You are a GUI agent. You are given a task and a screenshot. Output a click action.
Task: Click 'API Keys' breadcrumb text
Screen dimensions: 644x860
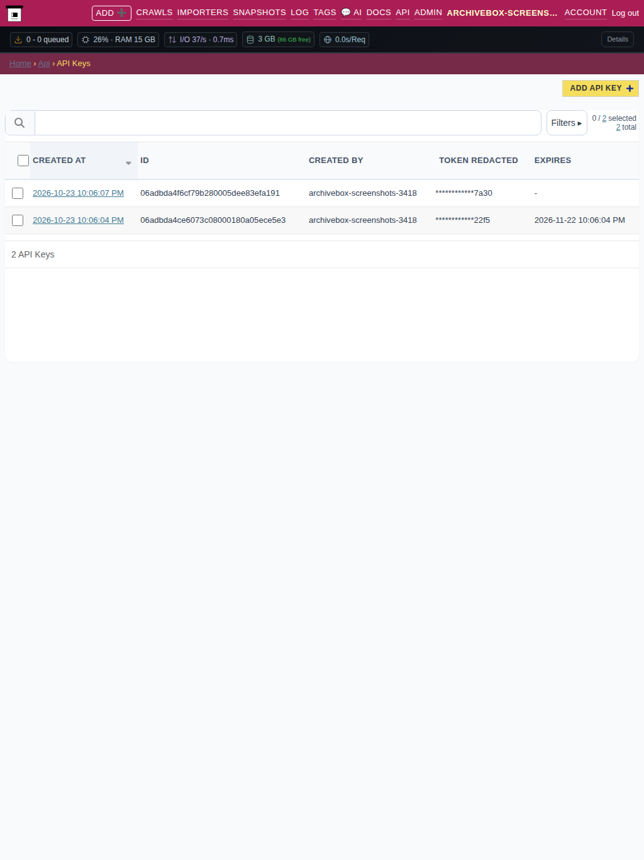74,64
